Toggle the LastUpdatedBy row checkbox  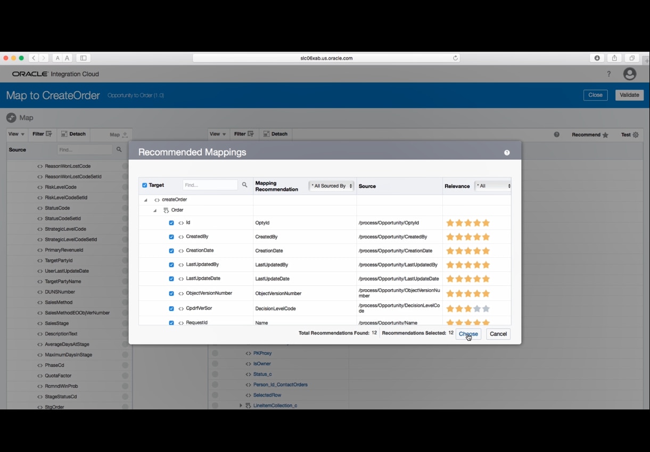(x=171, y=265)
